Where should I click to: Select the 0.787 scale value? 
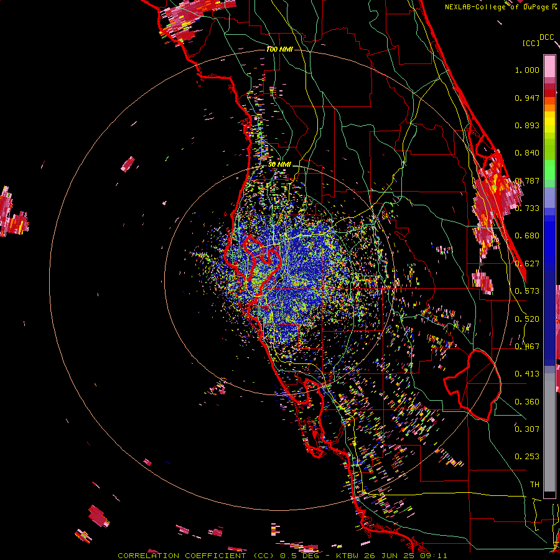[x=527, y=180]
